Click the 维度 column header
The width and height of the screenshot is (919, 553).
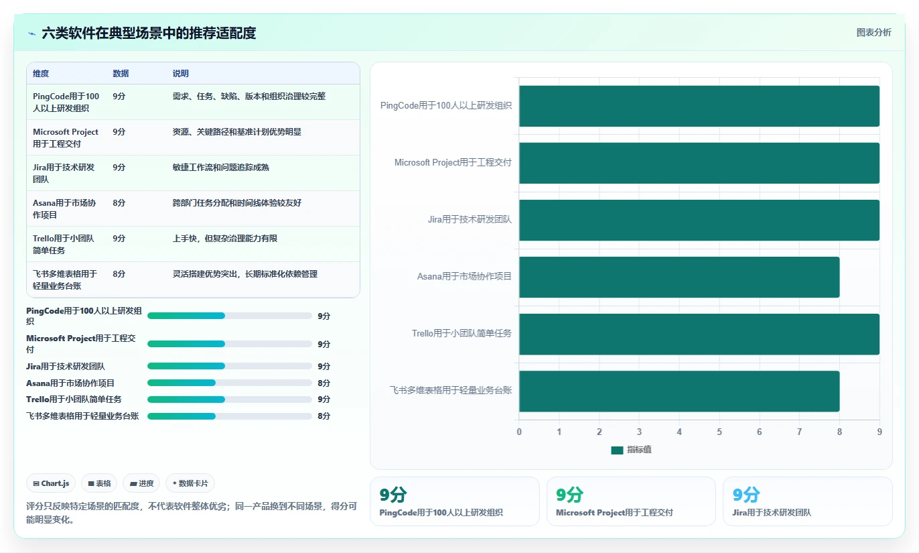[41, 74]
